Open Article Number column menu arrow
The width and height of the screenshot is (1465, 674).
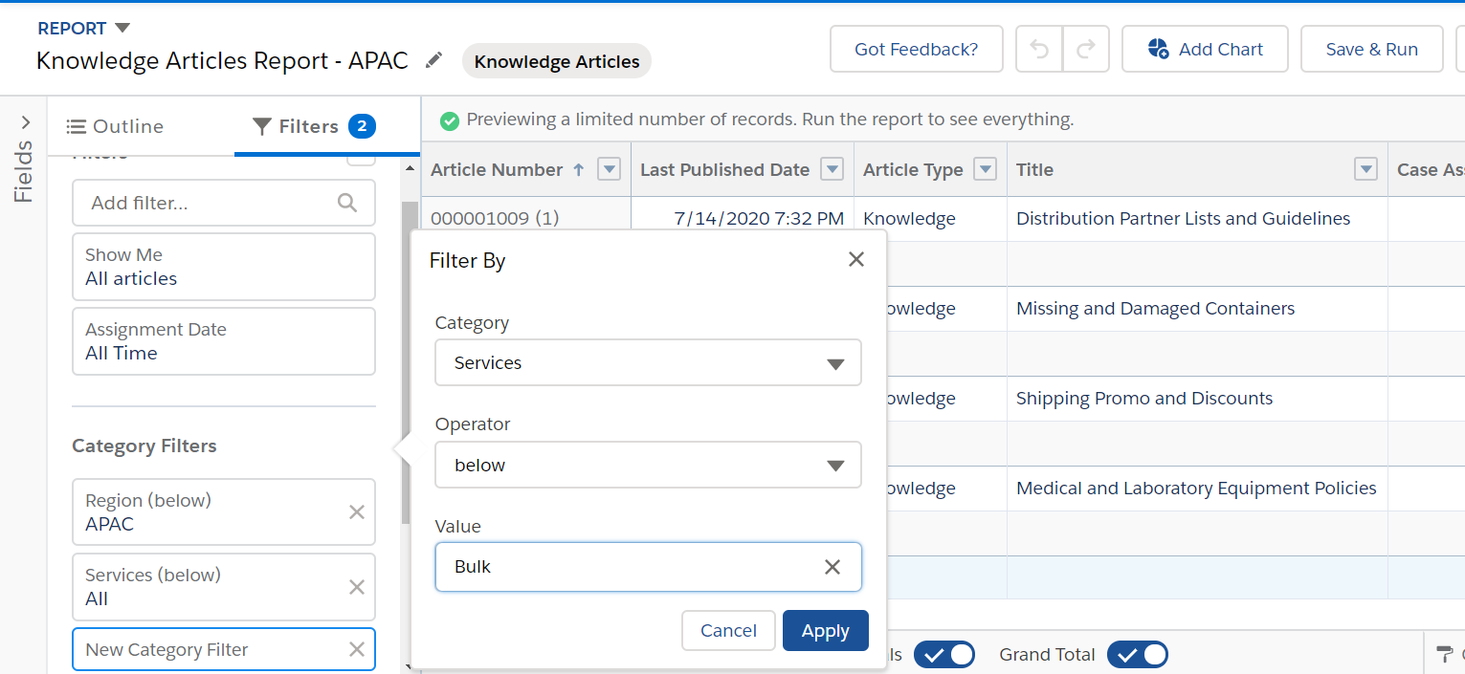point(609,169)
